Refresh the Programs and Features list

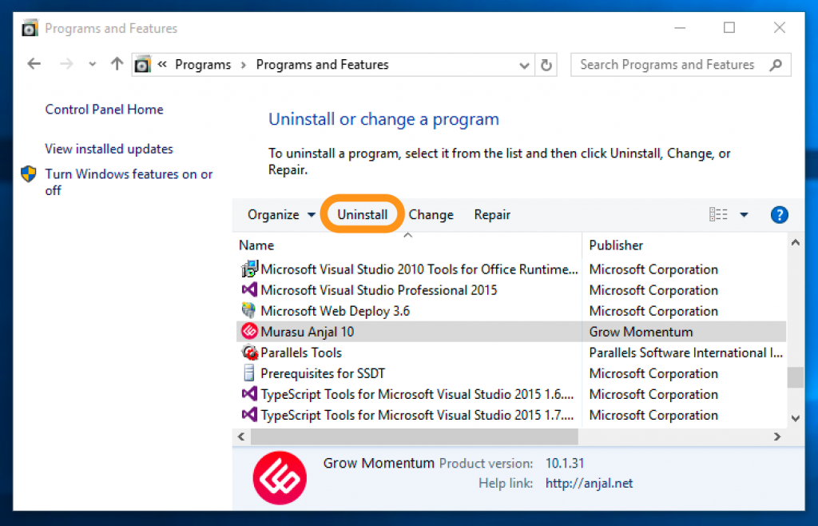(x=546, y=65)
